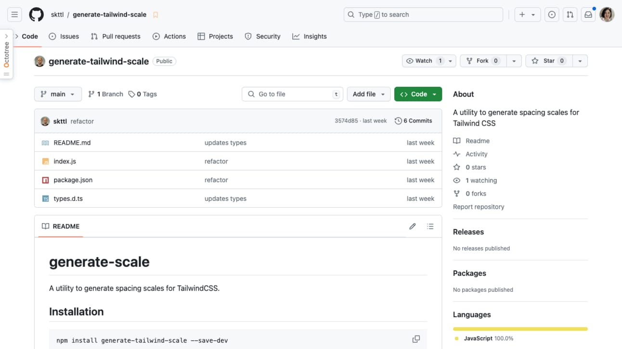Open the user profile avatar menu
The image size is (622, 349).
(607, 14)
